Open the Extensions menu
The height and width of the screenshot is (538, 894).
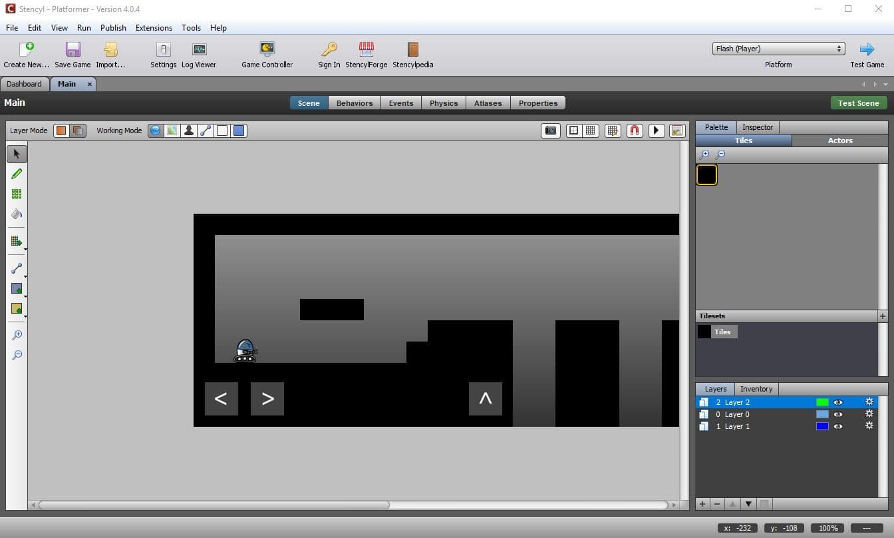[154, 28]
